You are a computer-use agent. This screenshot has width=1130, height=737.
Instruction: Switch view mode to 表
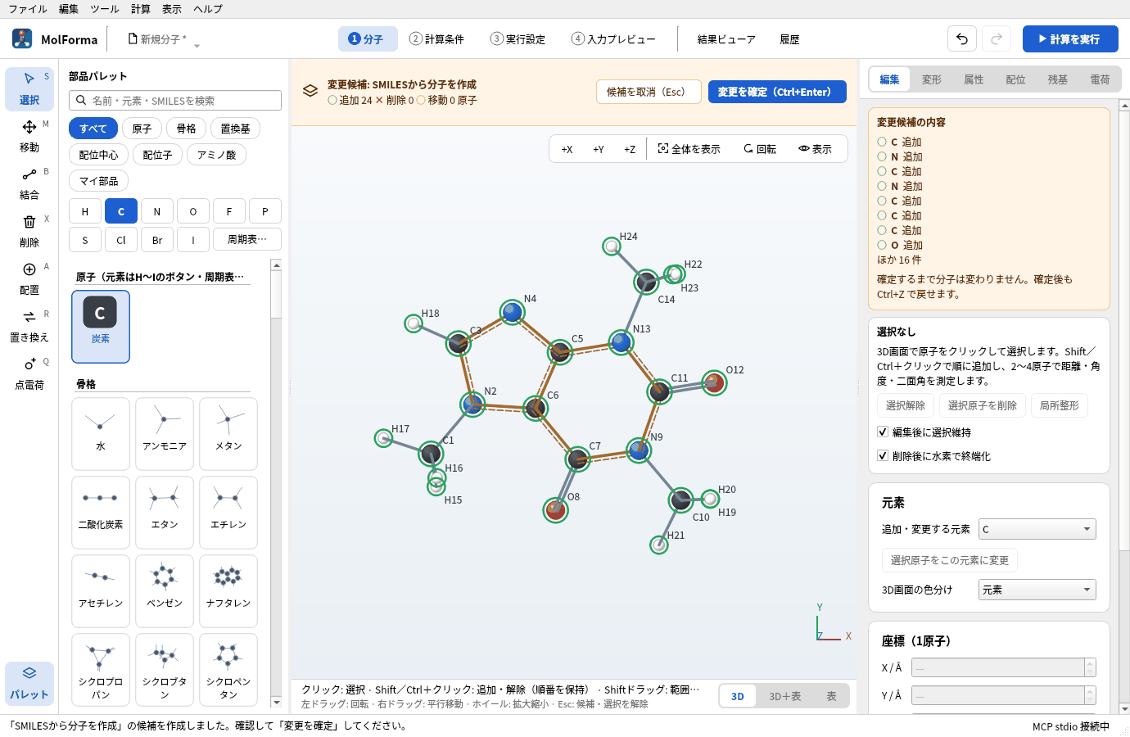click(831, 696)
